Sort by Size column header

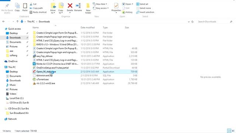coord(127,27)
